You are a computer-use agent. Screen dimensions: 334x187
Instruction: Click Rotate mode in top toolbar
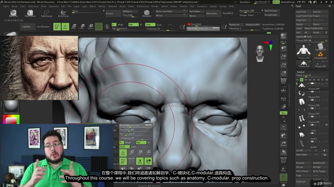(x=90, y=26)
